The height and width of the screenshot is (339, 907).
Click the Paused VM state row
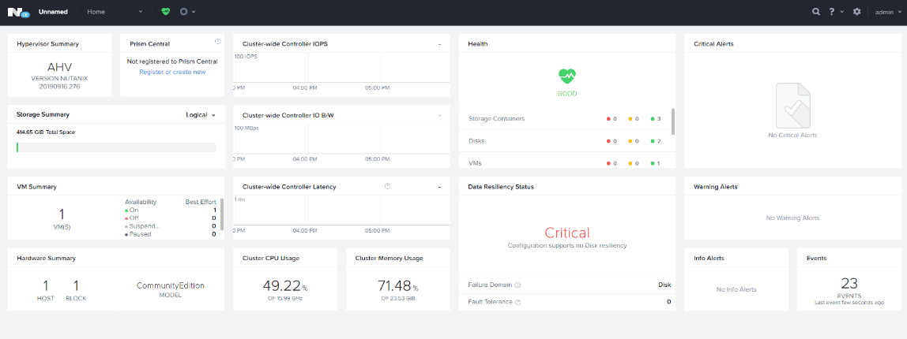(171, 234)
